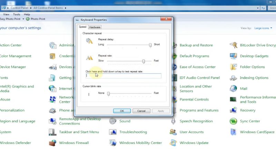Switch to the Hardware tab
This screenshot has width=276, height=155.
[x=95, y=27]
